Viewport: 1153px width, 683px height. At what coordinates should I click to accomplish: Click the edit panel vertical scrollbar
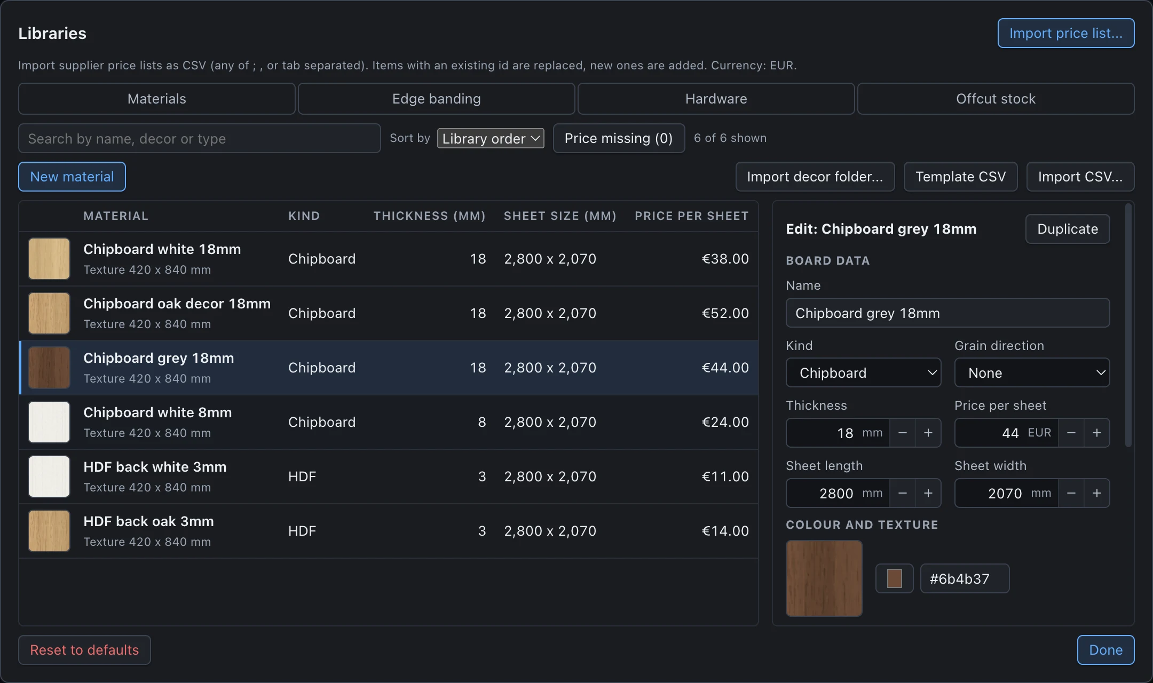point(1128,325)
